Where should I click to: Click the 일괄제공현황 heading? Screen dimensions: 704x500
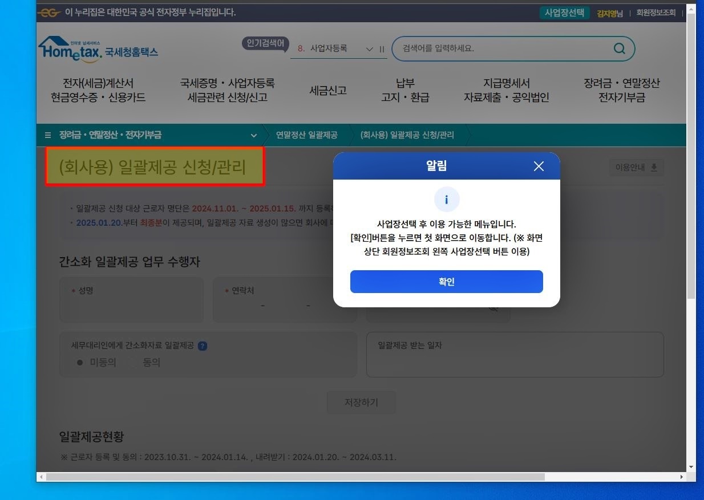click(x=92, y=437)
